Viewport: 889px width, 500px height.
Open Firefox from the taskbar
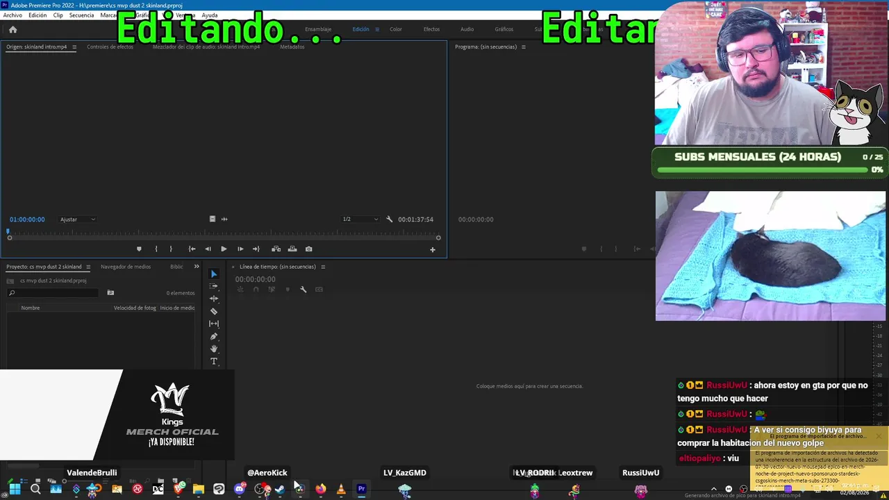[320, 489]
